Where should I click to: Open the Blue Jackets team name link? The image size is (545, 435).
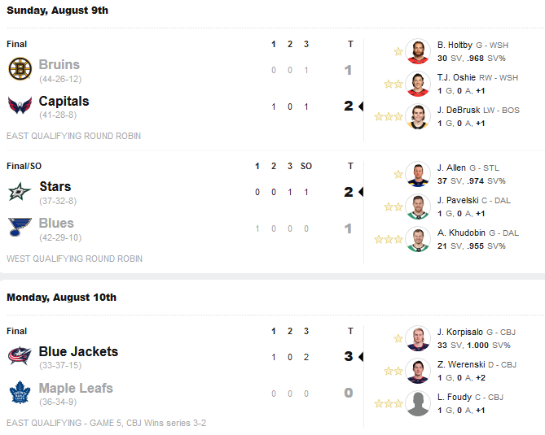pyautogui.click(x=78, y=351)
